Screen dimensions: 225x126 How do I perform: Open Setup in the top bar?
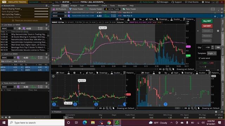(206, 2)
